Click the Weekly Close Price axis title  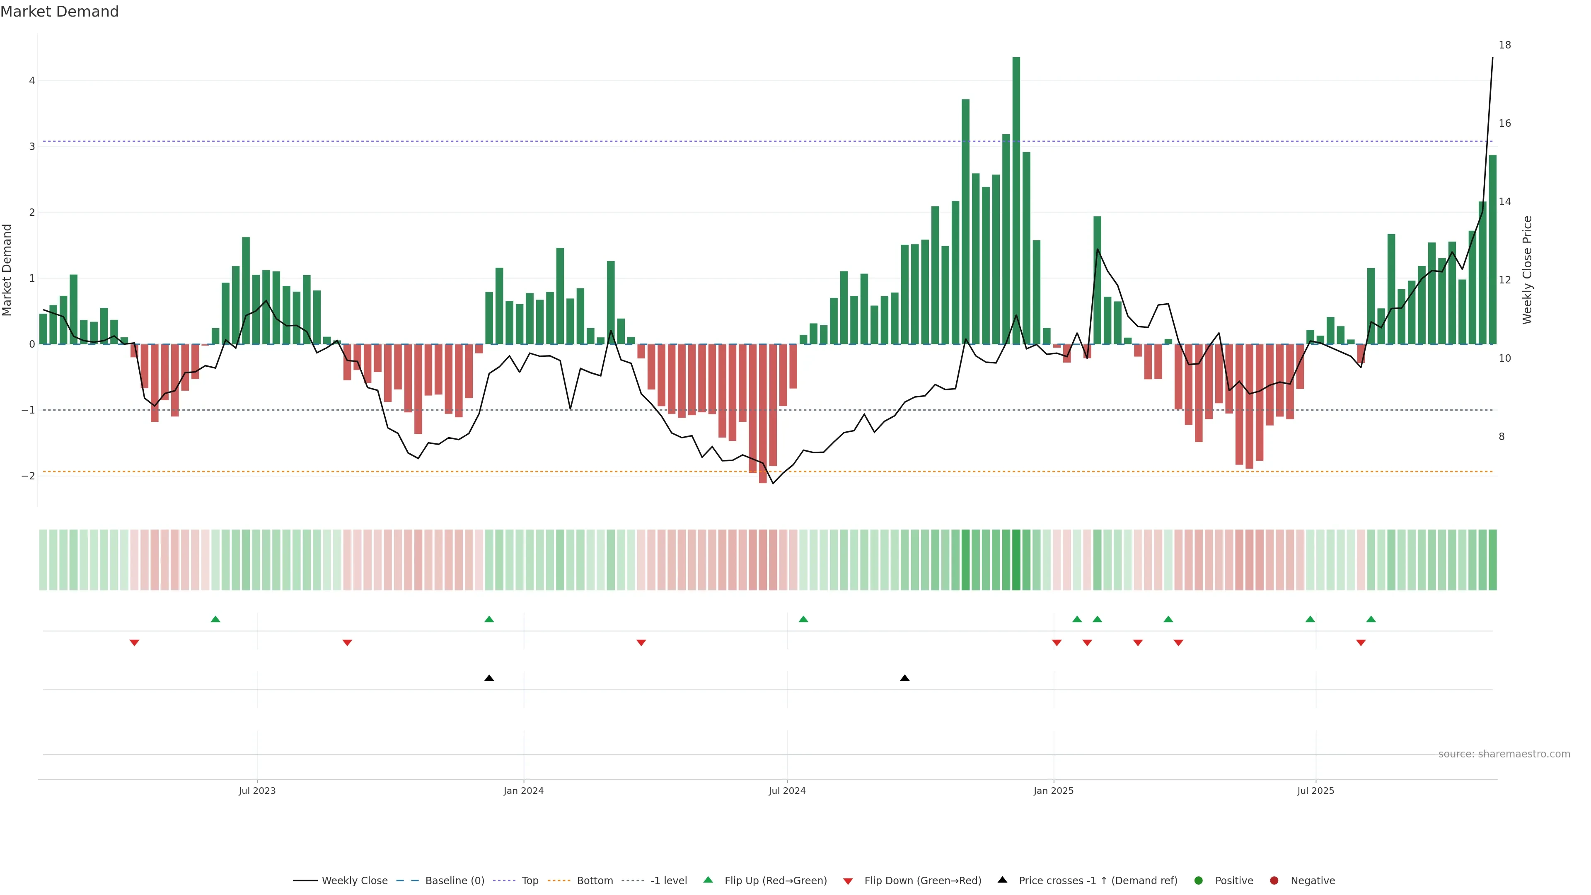pos(1527,270)
